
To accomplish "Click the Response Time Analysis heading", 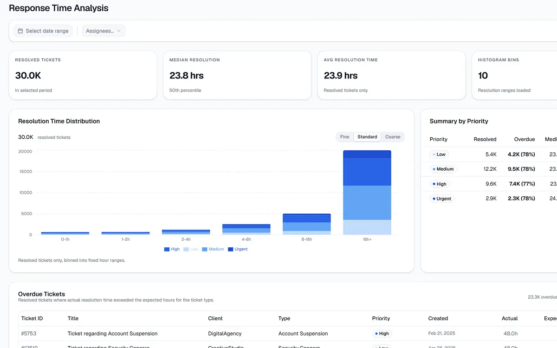I will point(58,8).
